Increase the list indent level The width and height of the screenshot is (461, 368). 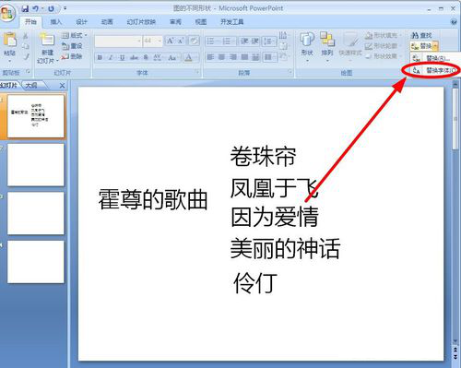click(254, 41)
